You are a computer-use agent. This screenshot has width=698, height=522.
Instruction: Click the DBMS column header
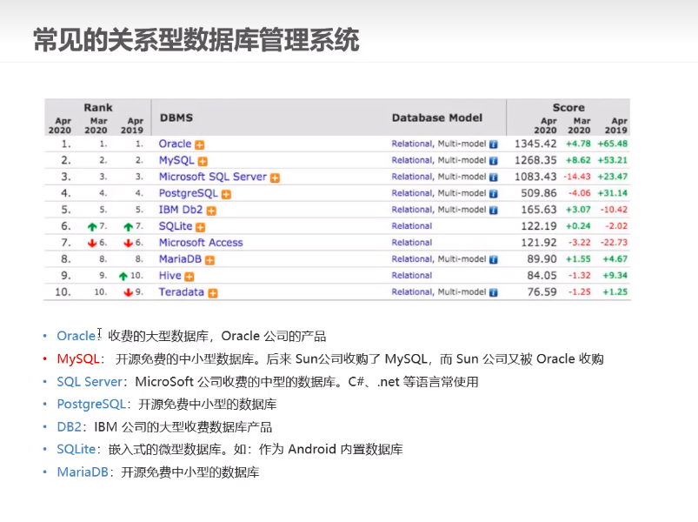click(176, 118)
